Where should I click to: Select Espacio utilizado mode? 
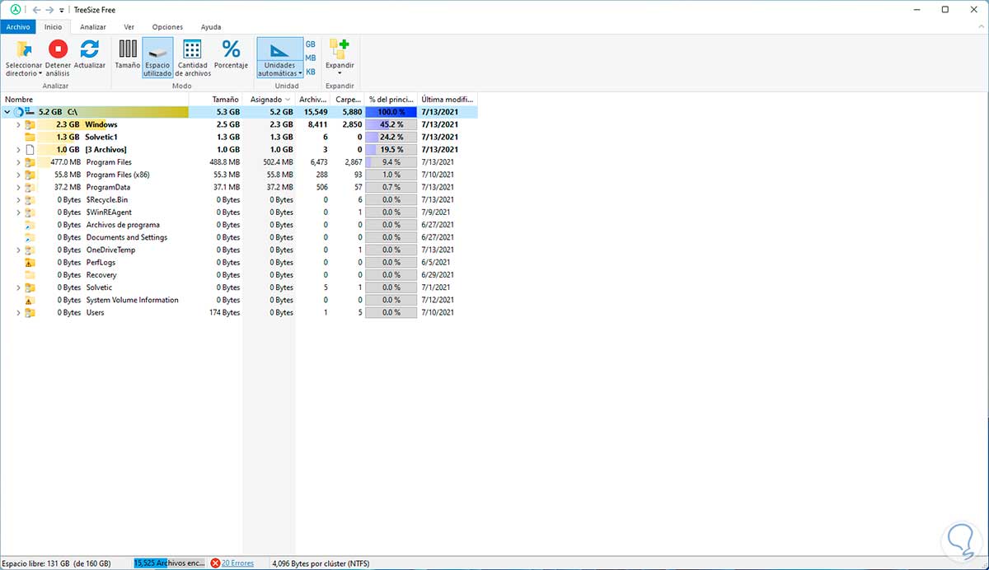tap(157, 57)
